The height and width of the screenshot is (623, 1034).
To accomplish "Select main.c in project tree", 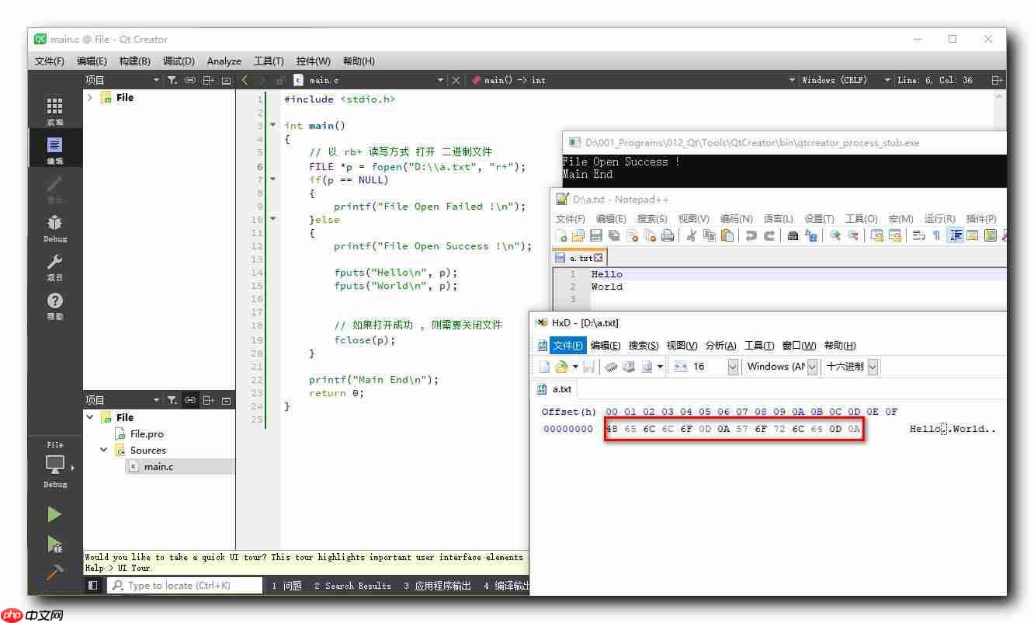I will click(x=158, y=466).
